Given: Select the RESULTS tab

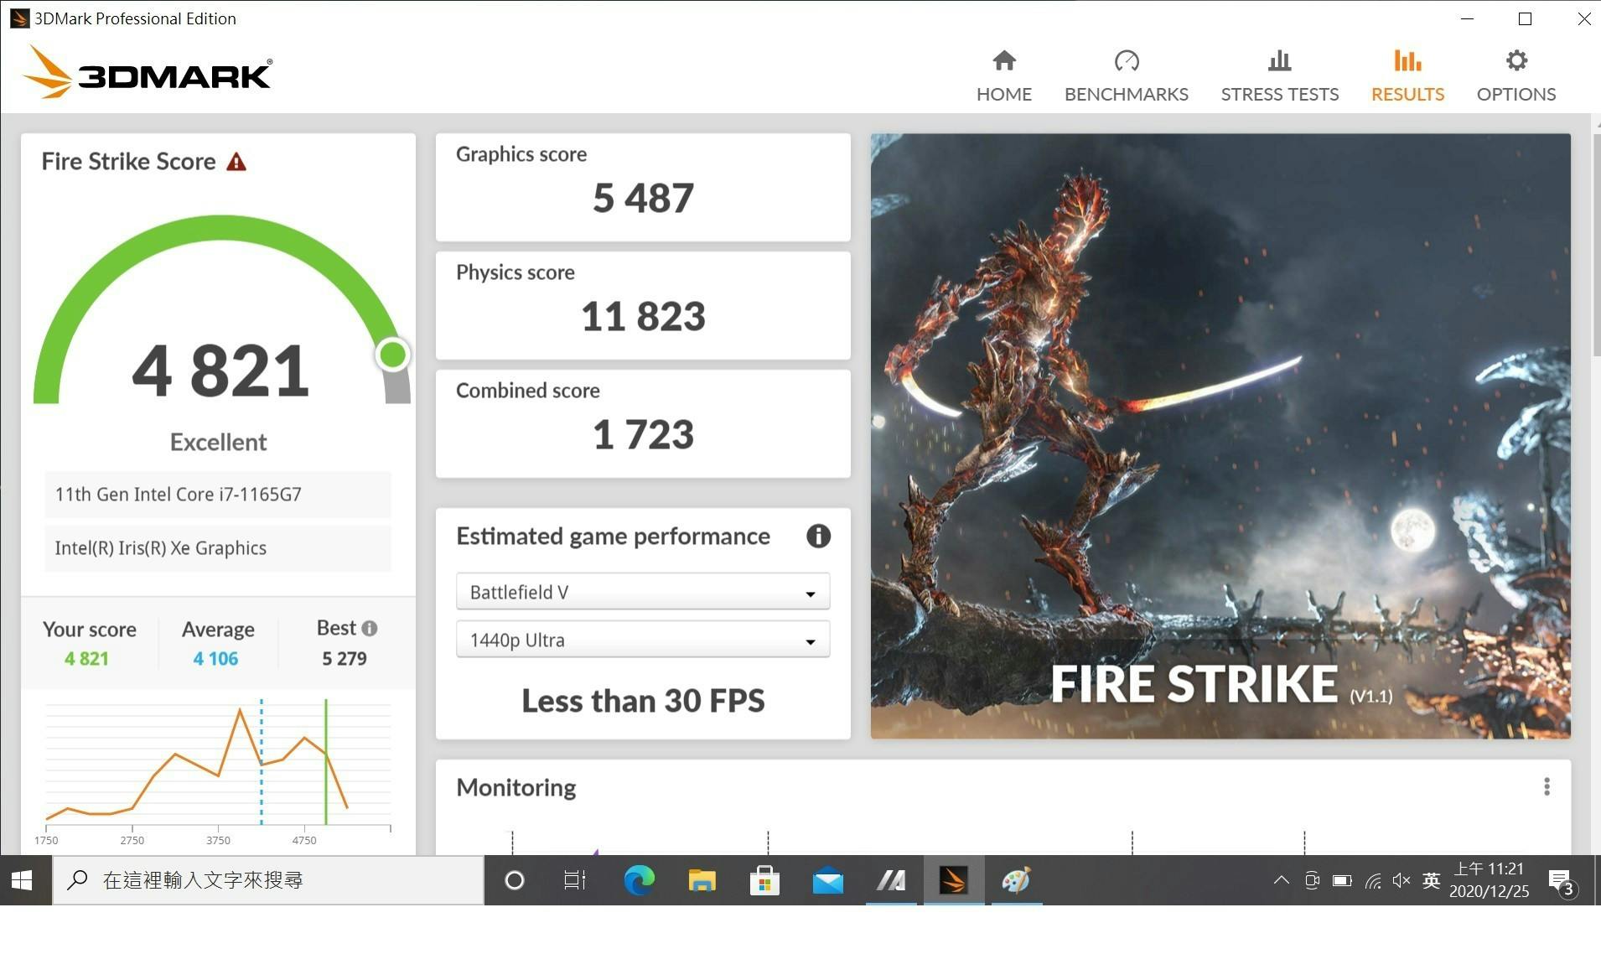Looking at the screenshot, I should pos(1407,75).
